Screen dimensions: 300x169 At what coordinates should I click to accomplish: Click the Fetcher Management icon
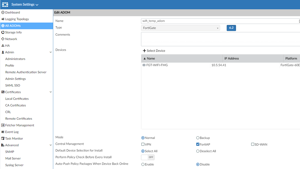[3, 125]
